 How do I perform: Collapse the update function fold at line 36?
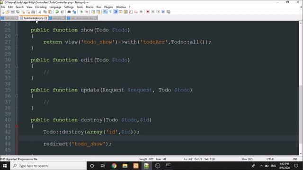[17, 96]
